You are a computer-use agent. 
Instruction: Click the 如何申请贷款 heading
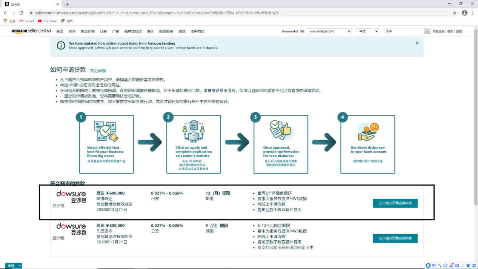click(x=68, y=70)
